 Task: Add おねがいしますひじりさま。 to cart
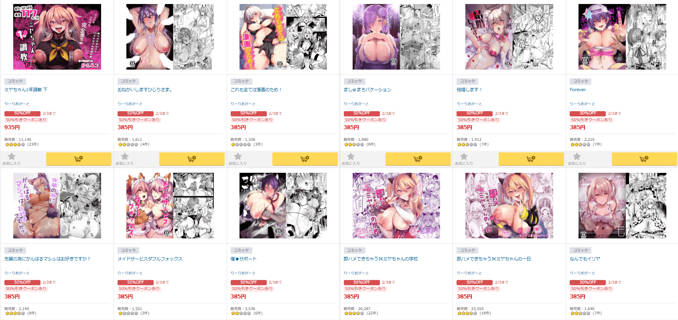[x=192, y=159]
